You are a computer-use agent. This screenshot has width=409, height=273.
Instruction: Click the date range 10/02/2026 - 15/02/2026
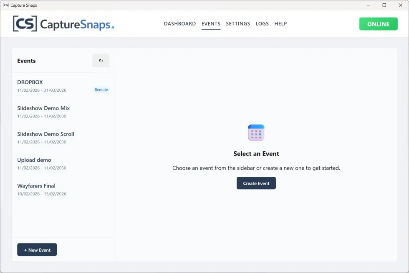42,194
